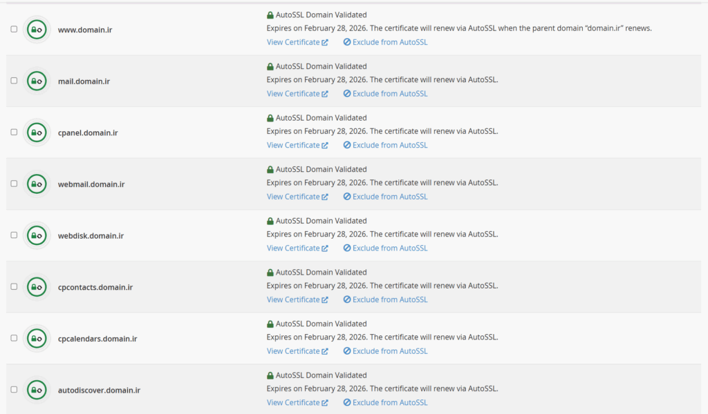Screen dimensions: 708x414
Task: Click the green lock icon beside mail.domain.ir
Action: point(37,81)
